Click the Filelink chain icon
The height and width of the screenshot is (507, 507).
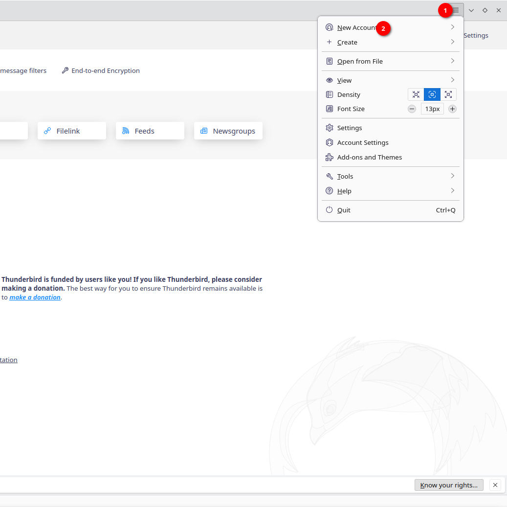point(47,131)
